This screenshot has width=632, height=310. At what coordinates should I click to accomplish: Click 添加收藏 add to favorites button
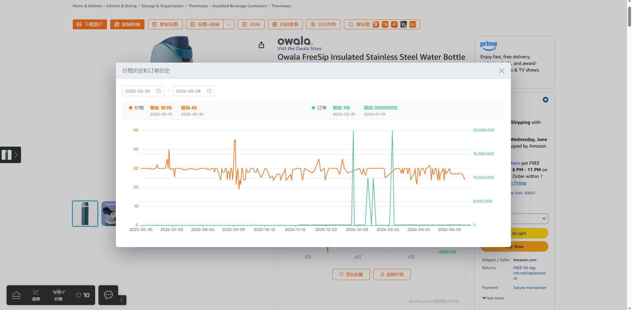tap(351, 274)
